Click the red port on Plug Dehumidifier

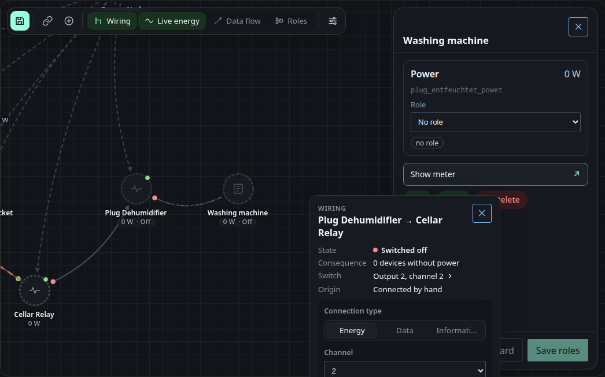(x=155, y=198)
